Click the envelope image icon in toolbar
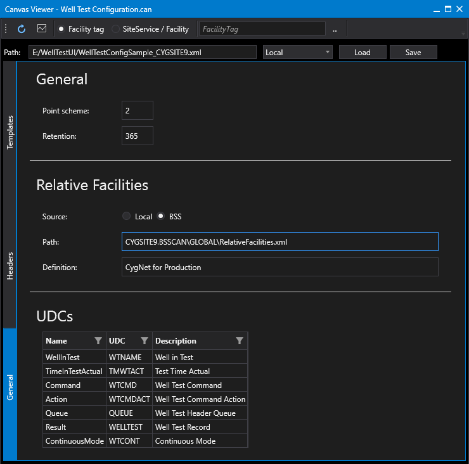Screen dimensions: 469x464 (42, 29)
